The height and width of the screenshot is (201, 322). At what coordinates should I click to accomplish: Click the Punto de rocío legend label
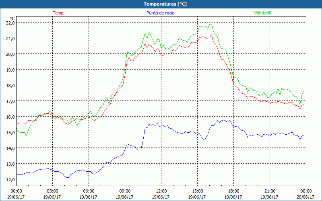pos(160,13)
